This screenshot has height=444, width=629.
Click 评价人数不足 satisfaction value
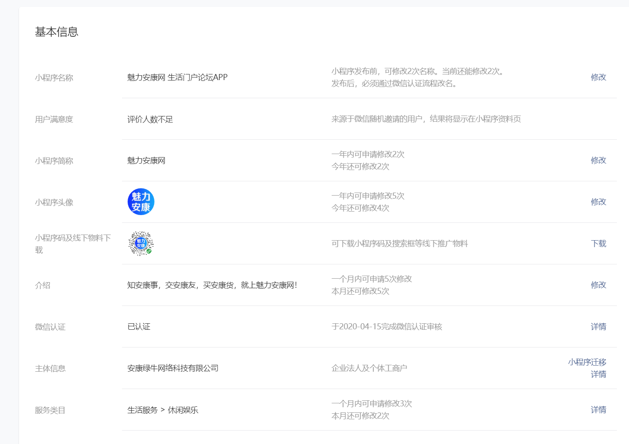150,119
